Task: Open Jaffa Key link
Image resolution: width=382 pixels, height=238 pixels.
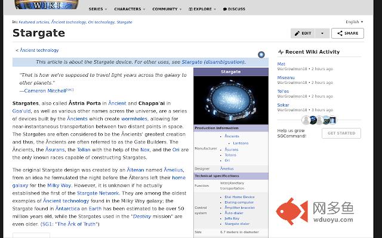Action: [232, 218]
